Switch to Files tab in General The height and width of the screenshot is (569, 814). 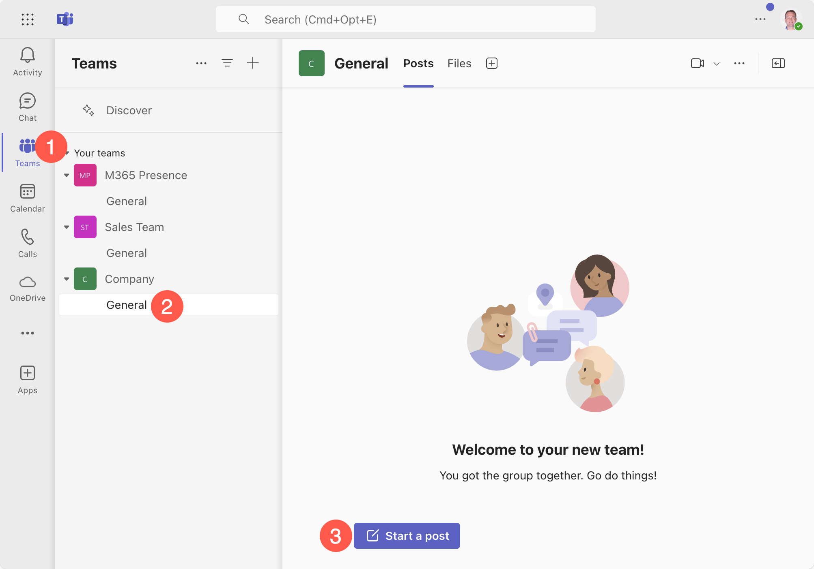(x=459, y=63)
